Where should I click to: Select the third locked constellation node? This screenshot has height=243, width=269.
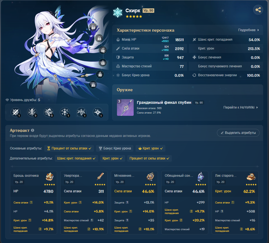coord(103,50)
